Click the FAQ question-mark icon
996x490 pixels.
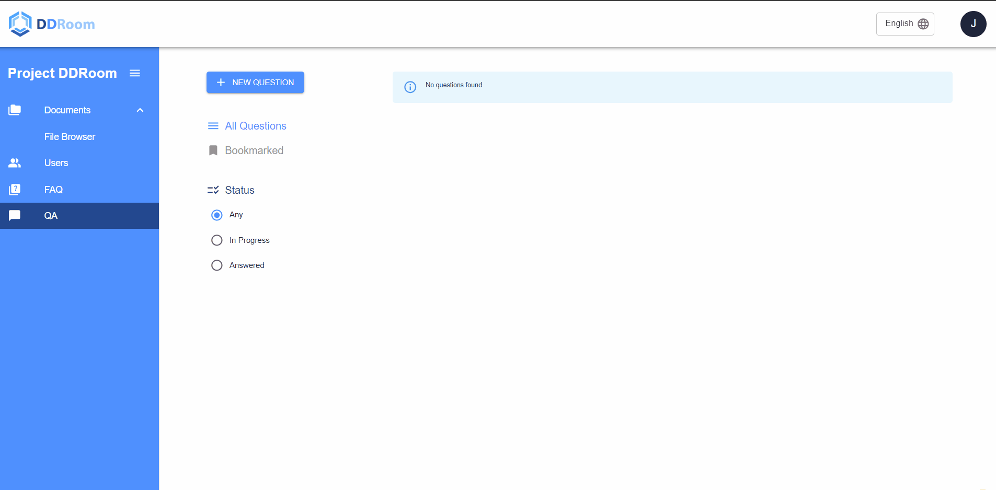15,189
